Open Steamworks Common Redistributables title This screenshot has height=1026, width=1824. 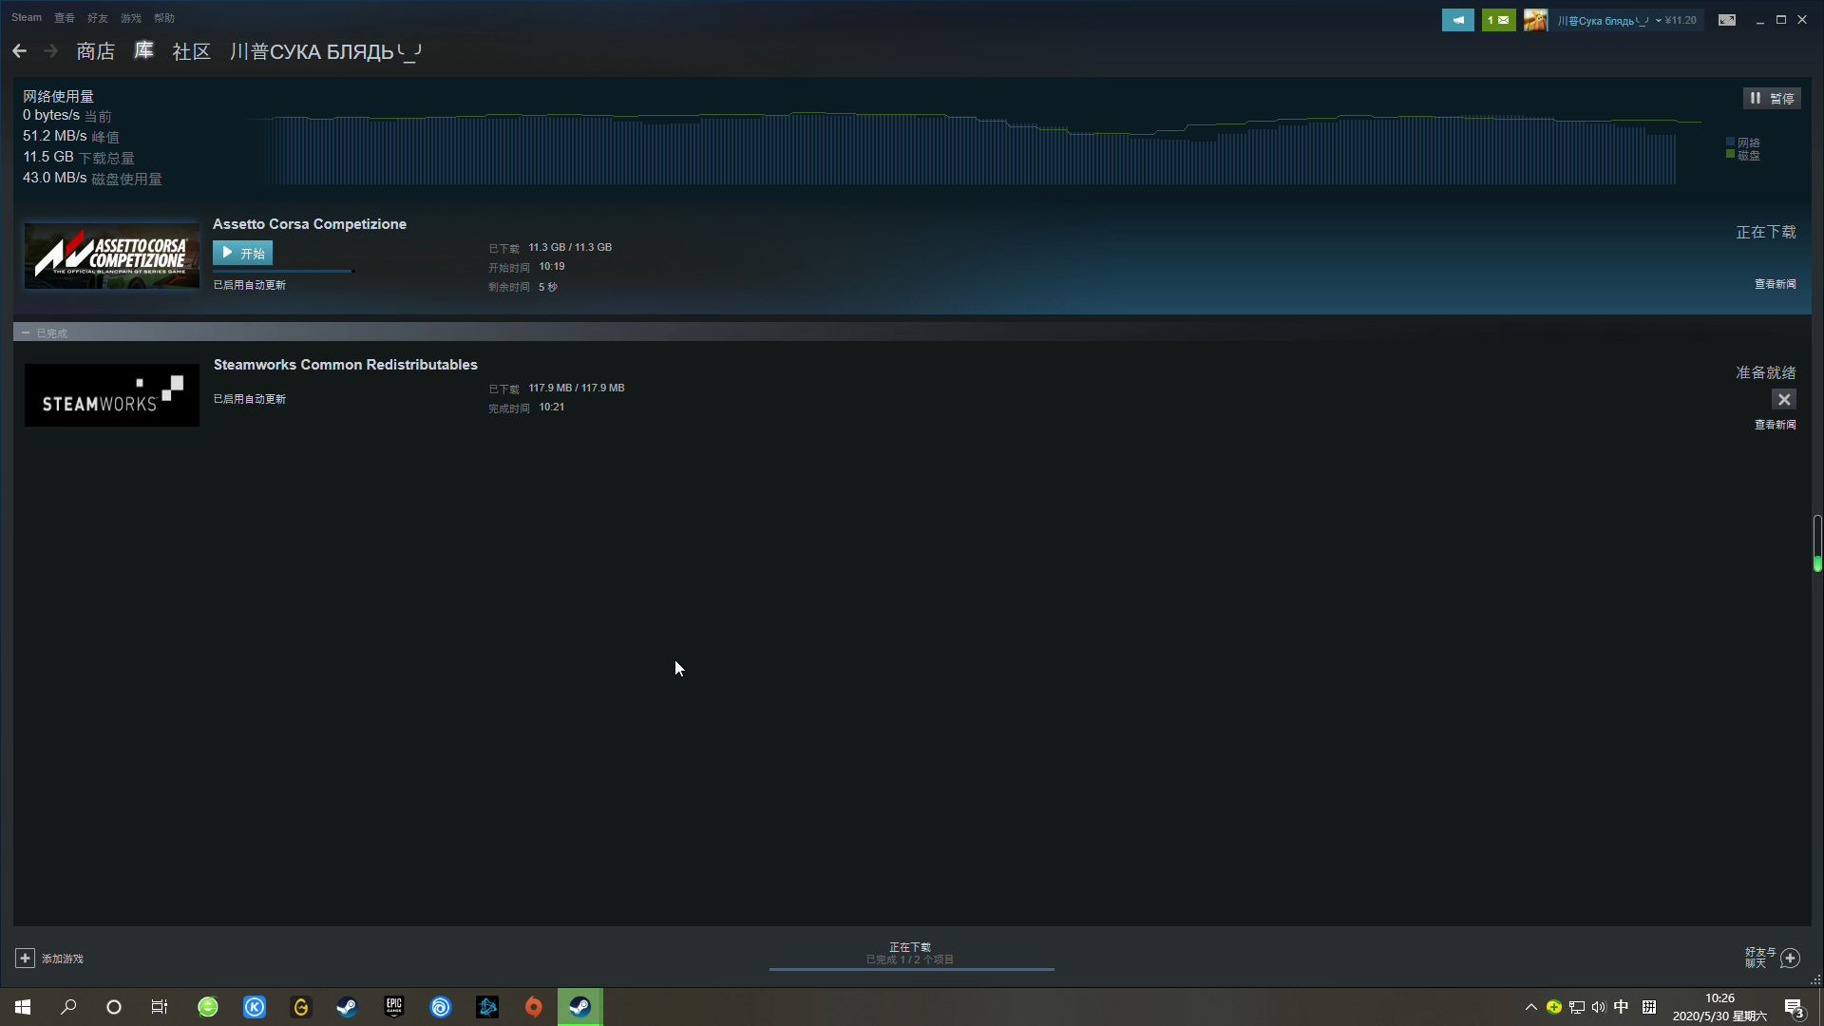(346, 365)
